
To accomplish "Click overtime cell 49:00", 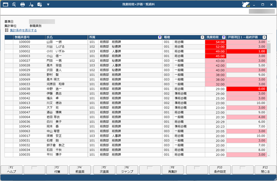I will point(216,52).
